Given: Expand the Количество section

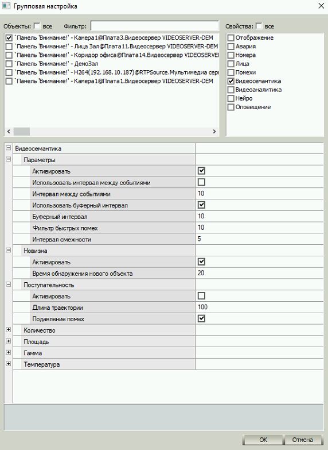Looking at the screenshot, I should (8, 330).
